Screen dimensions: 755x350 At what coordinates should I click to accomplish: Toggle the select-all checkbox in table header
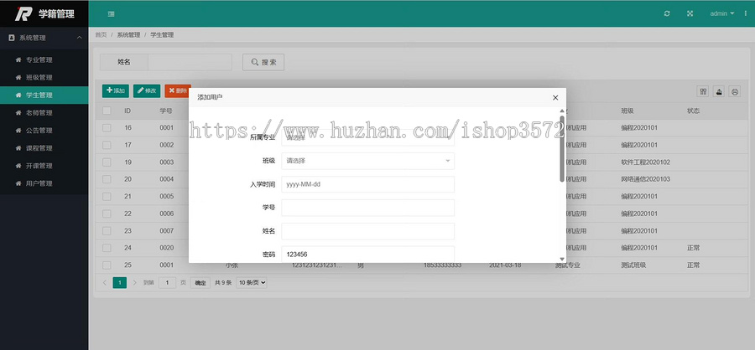[107, 111]
